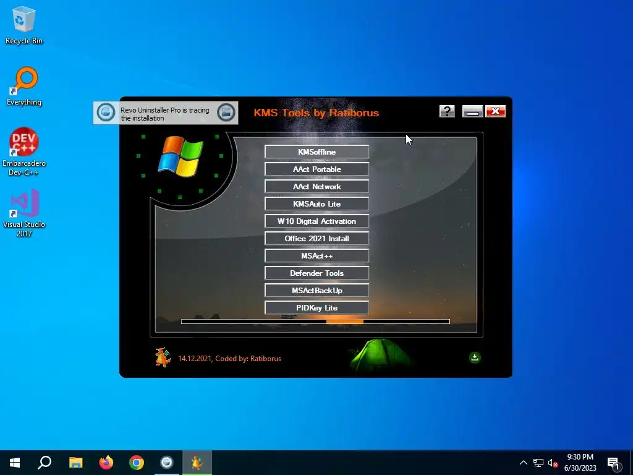Screen dimensions: 633x475
Task: Select Visual Studio 2017 desktop shortcut
Action: pyautogui.click(x=24, y=213)
